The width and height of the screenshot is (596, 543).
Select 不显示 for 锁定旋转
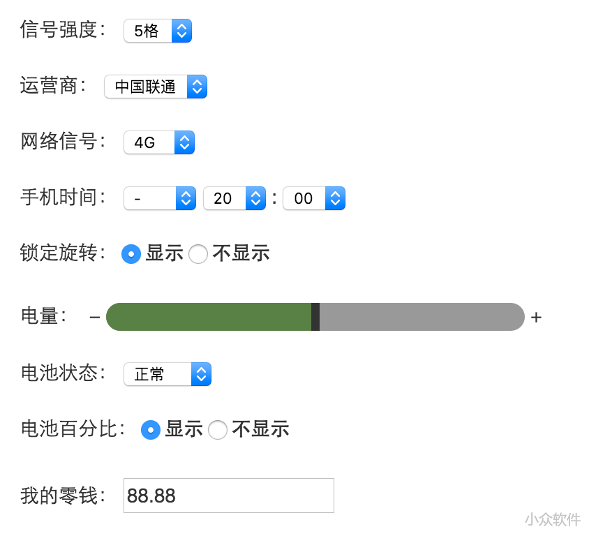pyautogui.click(x=198, y=254)
